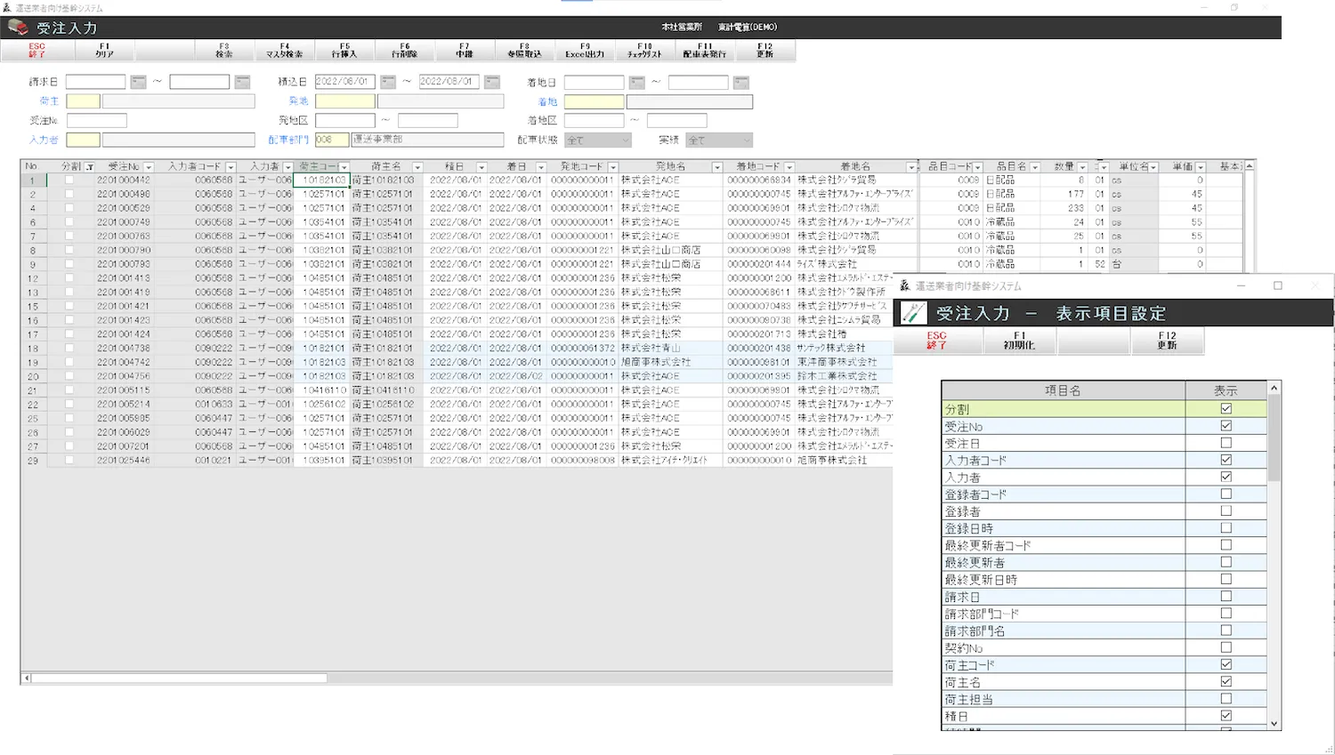The height and width of the screenshot is (755, 1335).
Task: Open the 着地日 start date calendar picker
Action: pos(636,83)
